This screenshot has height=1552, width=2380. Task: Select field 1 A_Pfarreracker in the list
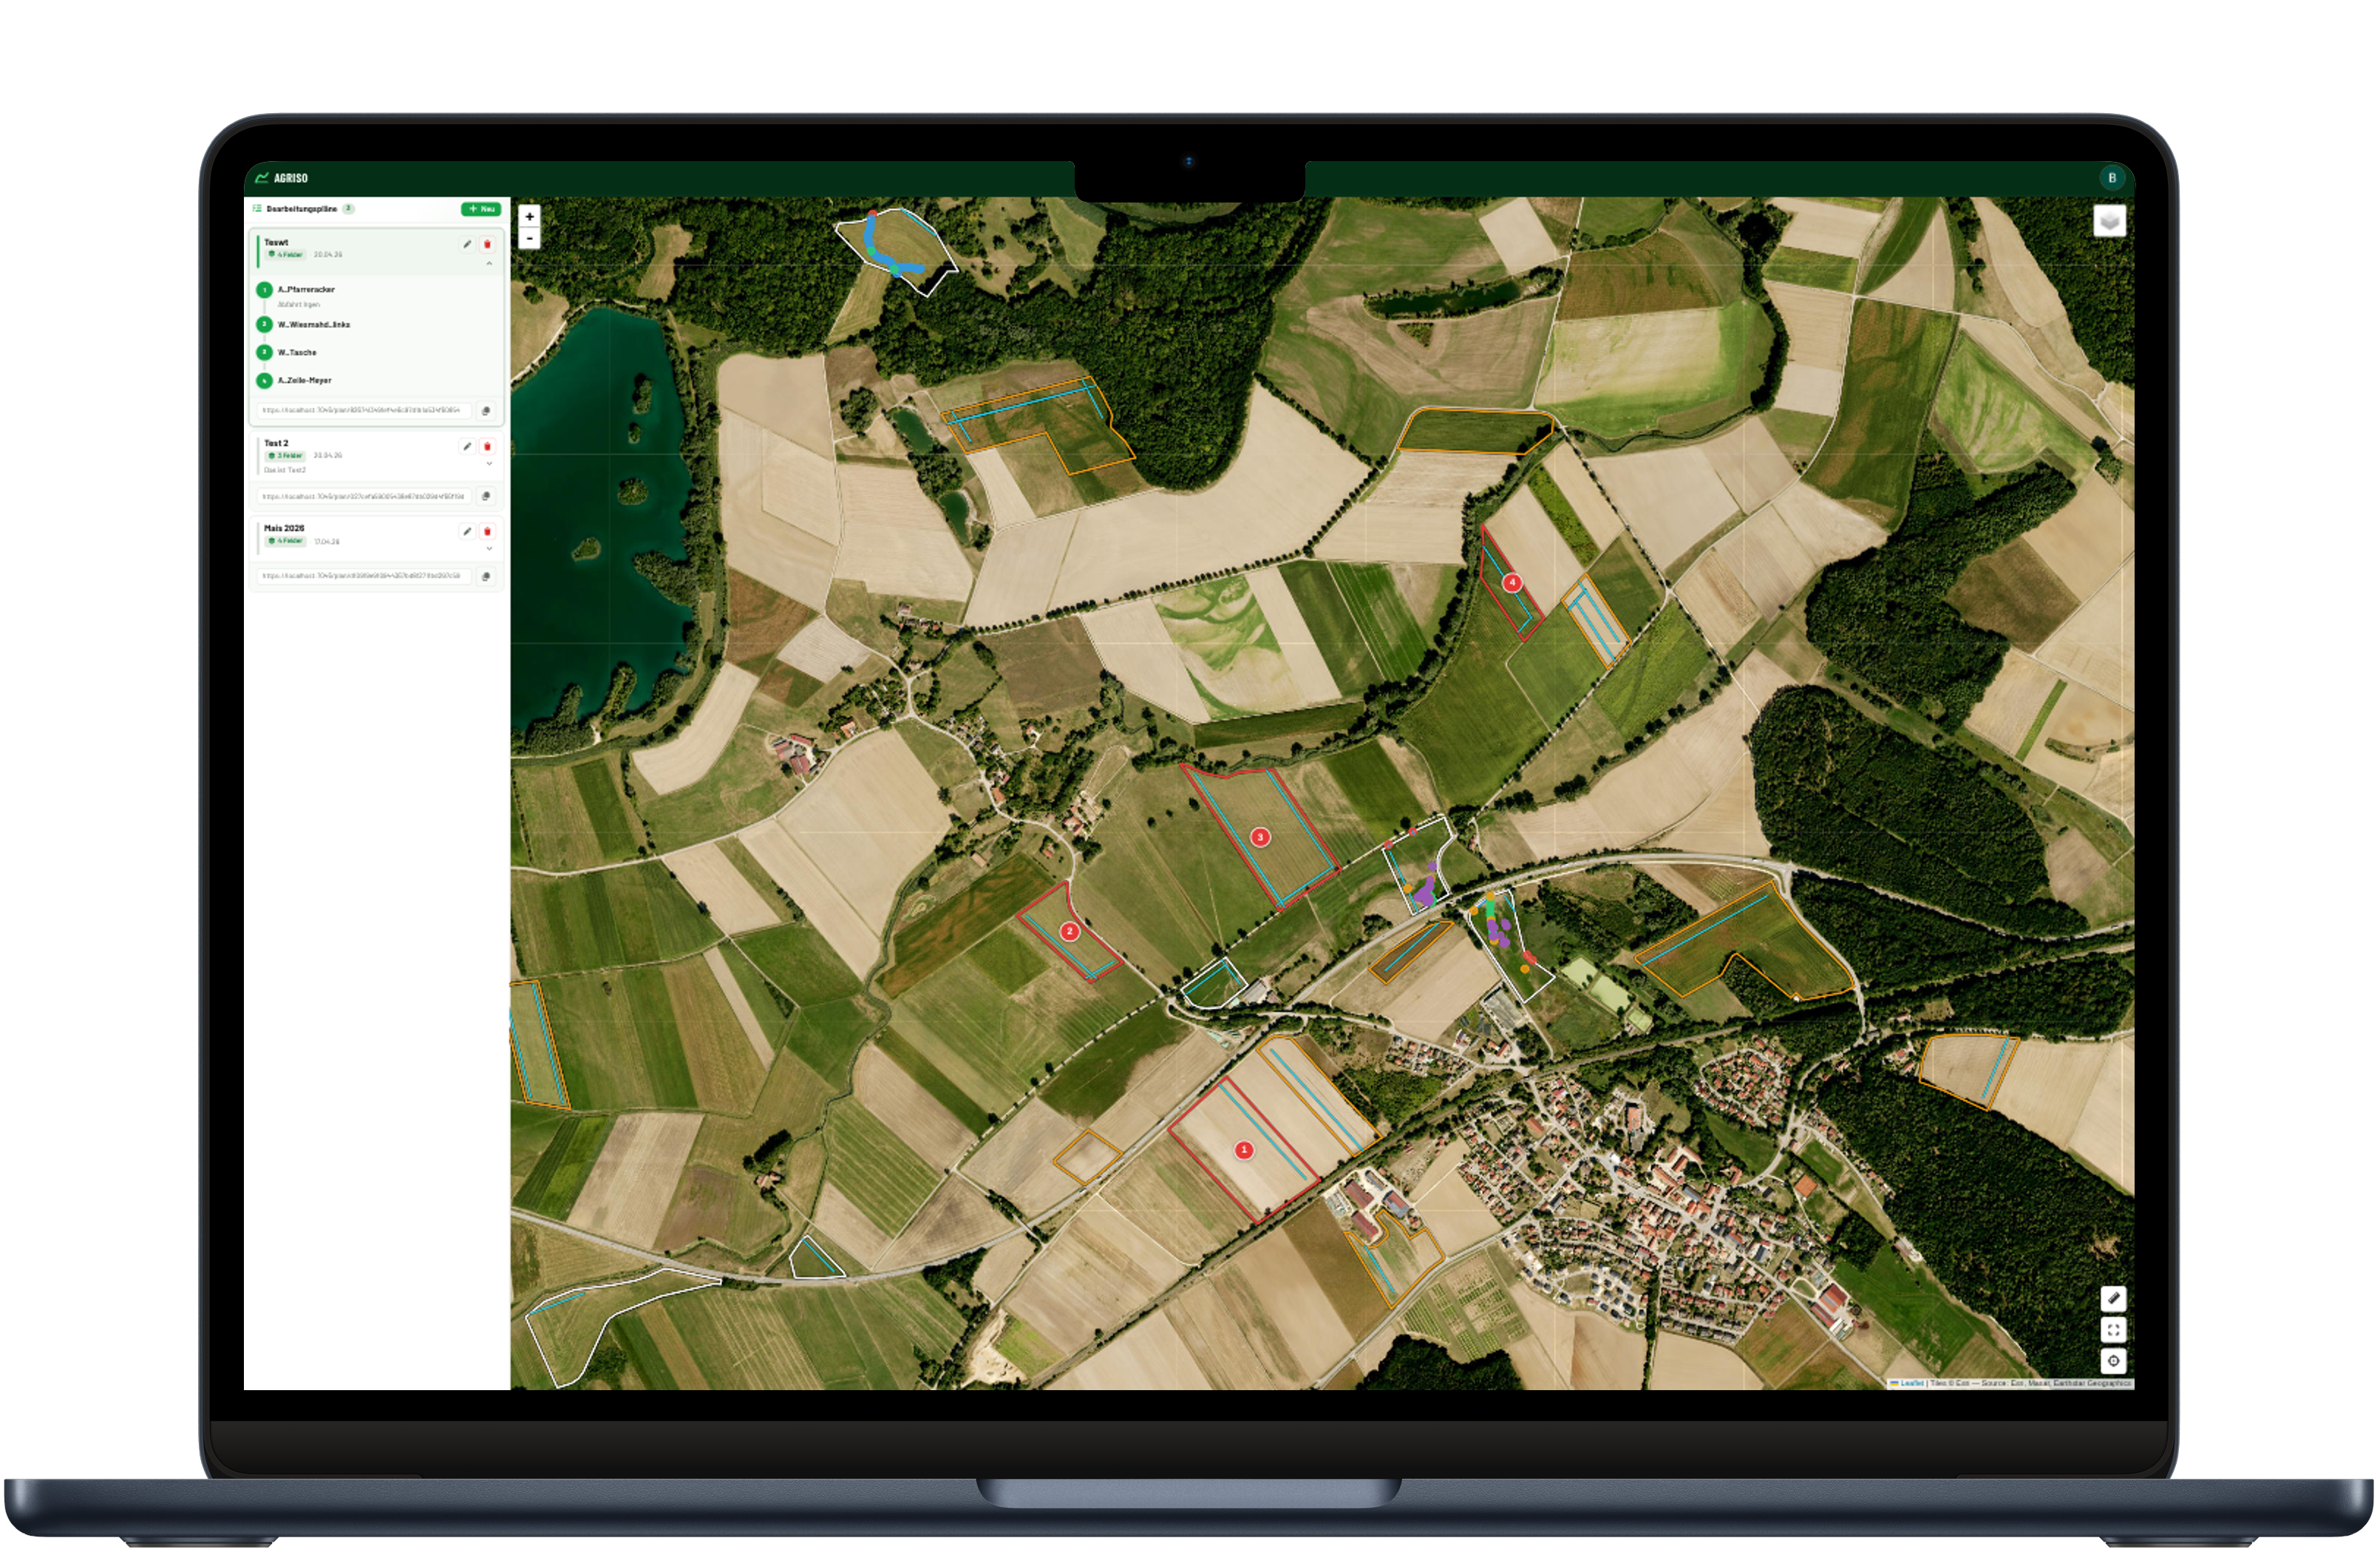tap(305, 290)
